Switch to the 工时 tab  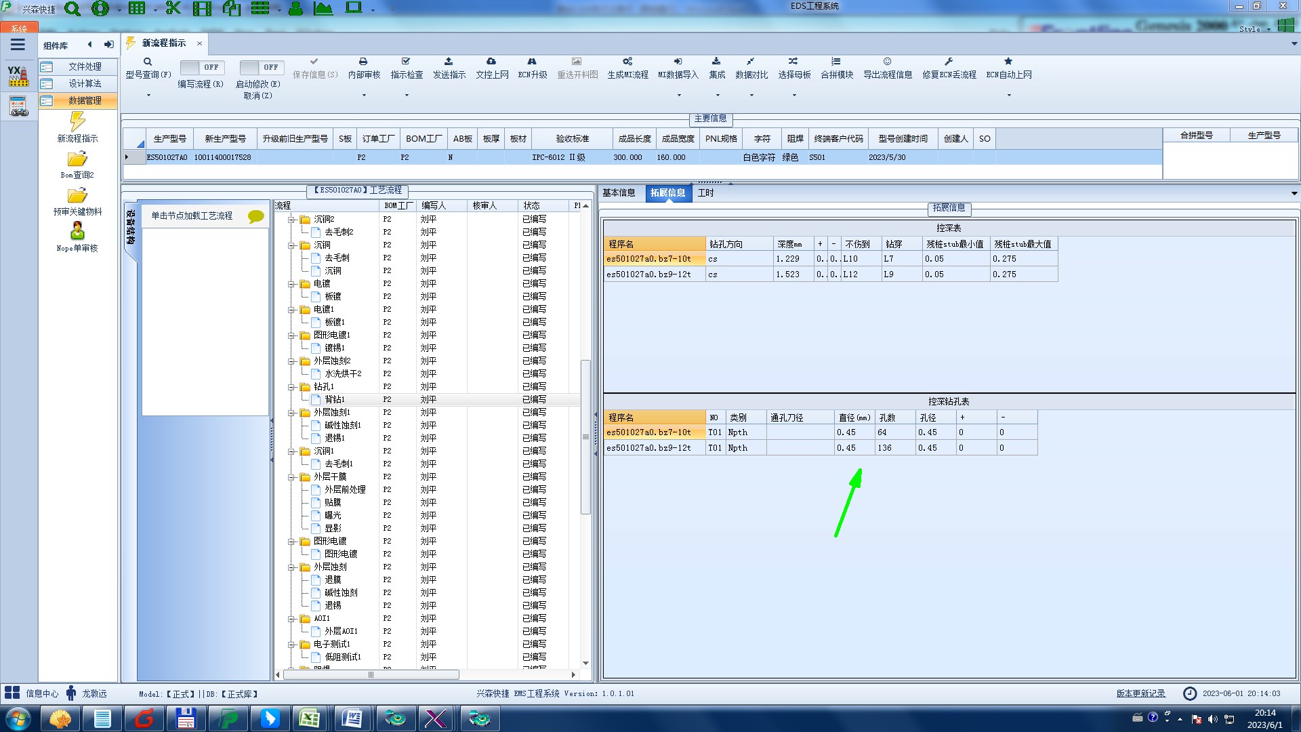coord(705,193)
